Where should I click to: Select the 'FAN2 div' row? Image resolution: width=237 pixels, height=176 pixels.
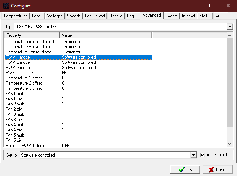pos(78,109)
